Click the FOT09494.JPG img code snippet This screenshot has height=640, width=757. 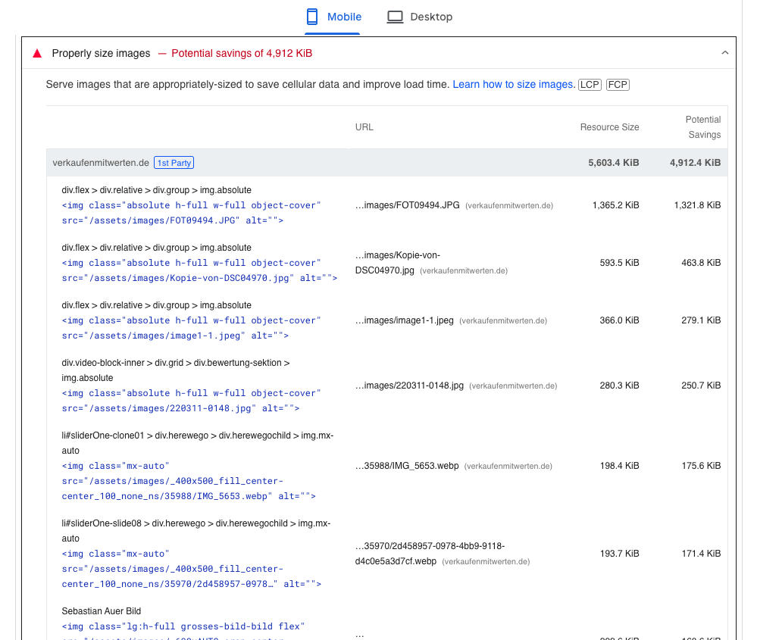pos(191,213)
